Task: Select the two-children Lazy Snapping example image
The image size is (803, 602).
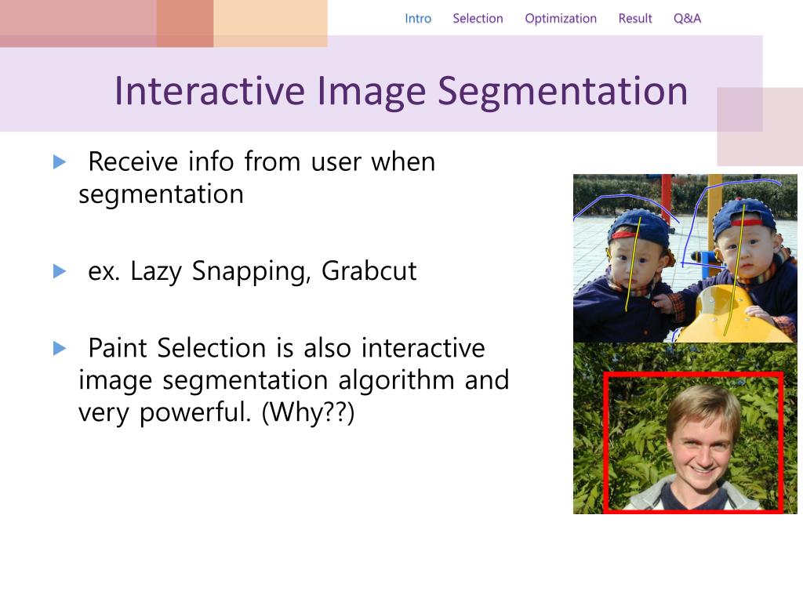Action: tap(685, 259)
